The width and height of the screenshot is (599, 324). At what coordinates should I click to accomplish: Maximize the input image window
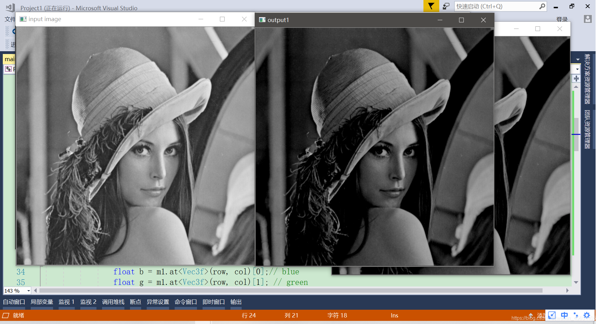(x=222, y=19)
